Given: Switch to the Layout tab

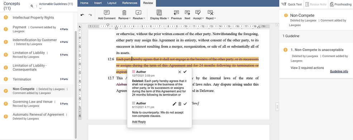Looking at the screenshot, I should click(112, 3).
